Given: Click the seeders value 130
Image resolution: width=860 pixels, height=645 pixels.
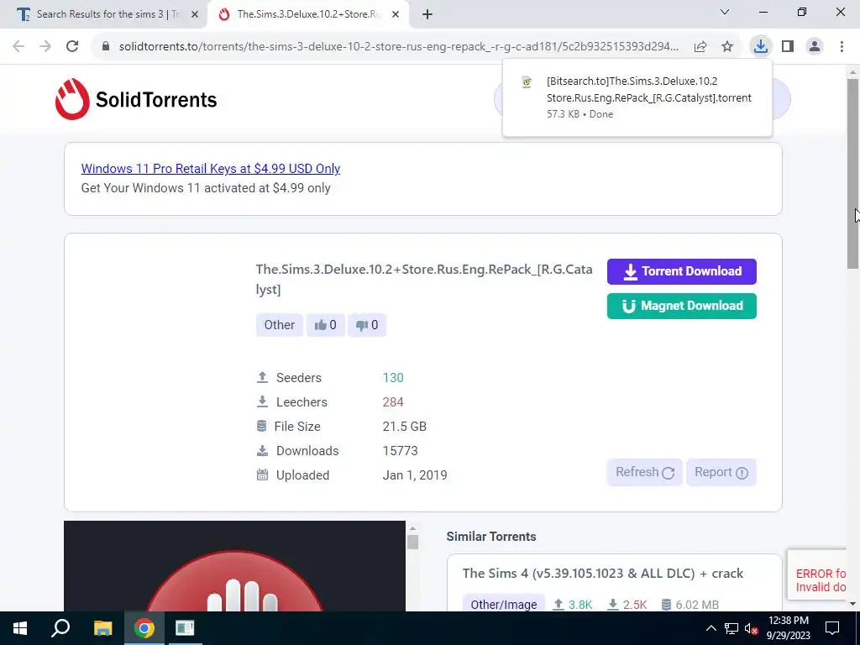Looking at the screenshot, I should 393,377.
